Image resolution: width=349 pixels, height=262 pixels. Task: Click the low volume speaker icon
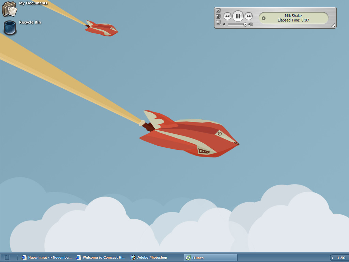coord(225,24)
